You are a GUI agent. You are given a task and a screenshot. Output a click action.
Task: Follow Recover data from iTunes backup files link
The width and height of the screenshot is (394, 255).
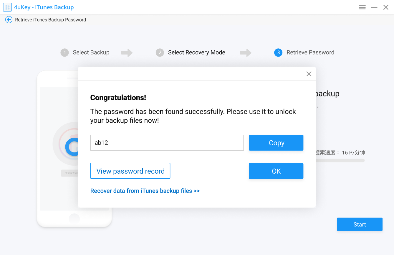[145, 190]
